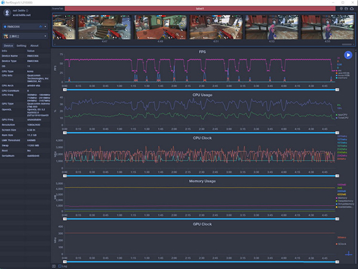Switch to the Setting tab
Viewport: 358px width, 269px height.
pos(21,45)
